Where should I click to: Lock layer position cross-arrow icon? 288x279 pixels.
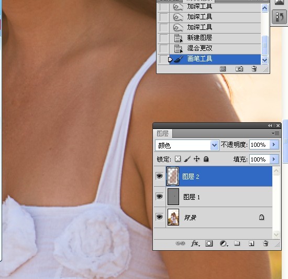(x=197, y=159)
